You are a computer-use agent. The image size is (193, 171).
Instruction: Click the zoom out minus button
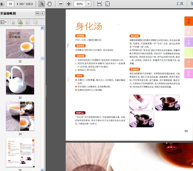[61, 4]
